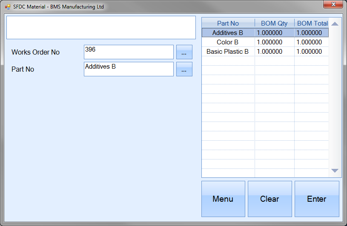Click BOM Qty cell for Color B
347x226 pixels.
point(274,42)
